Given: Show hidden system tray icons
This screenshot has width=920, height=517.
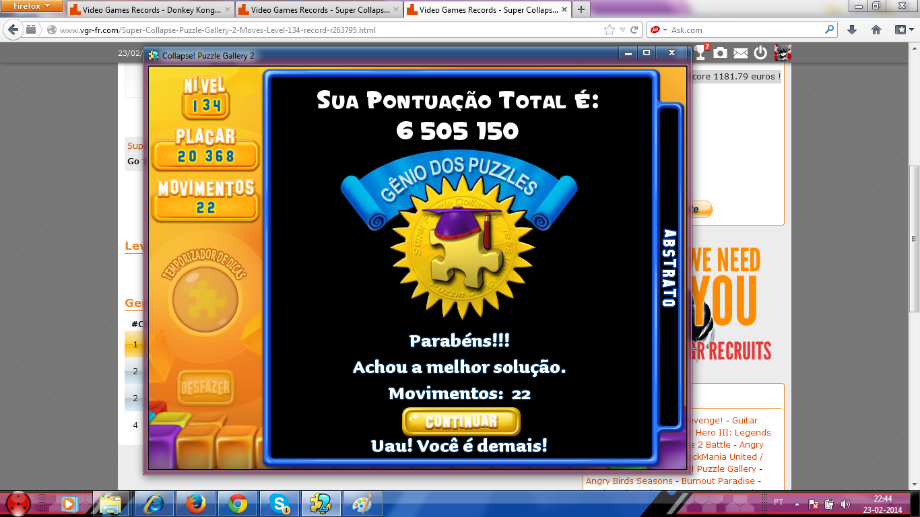Looking at the screenshot, I should 797,504.
